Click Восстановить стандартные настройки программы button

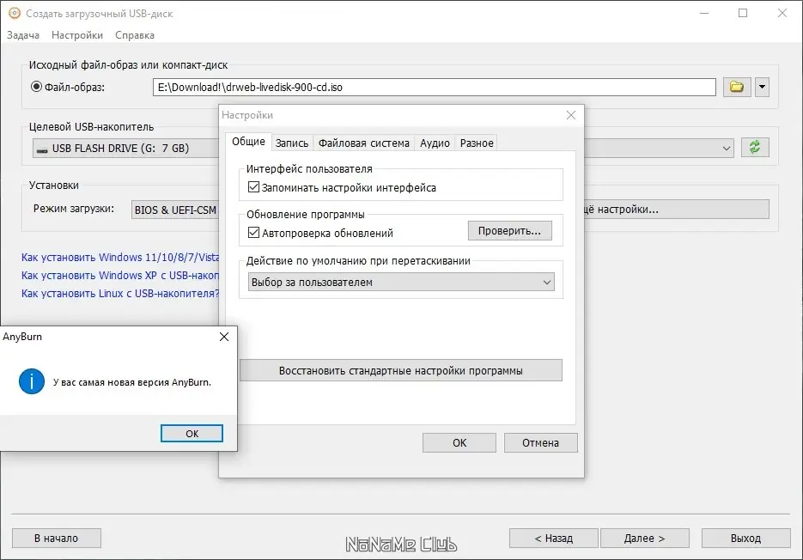click(x=401, y=370)
